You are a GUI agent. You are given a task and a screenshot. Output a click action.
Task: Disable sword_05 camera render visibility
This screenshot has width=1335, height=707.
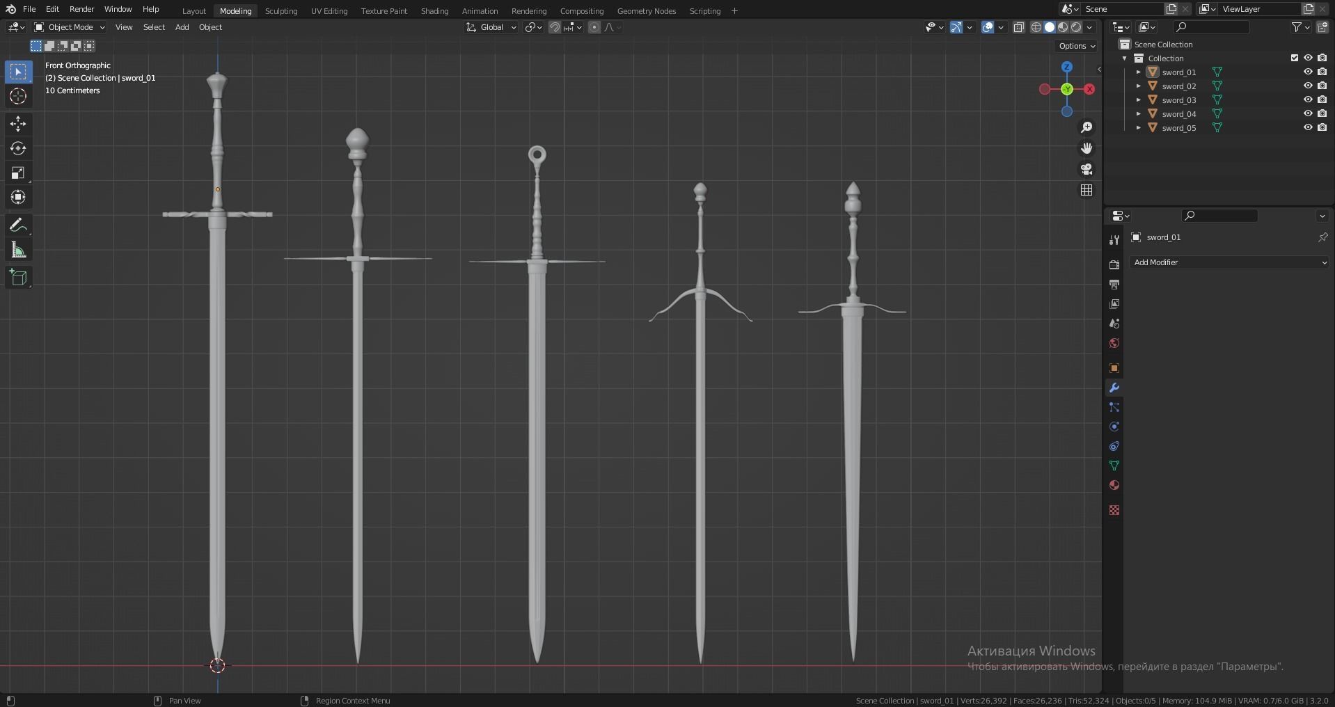tap(1323, 127)
